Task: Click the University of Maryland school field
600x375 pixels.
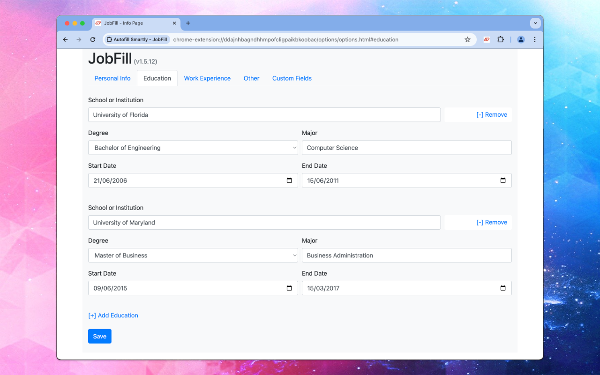Action: point(264,223)
